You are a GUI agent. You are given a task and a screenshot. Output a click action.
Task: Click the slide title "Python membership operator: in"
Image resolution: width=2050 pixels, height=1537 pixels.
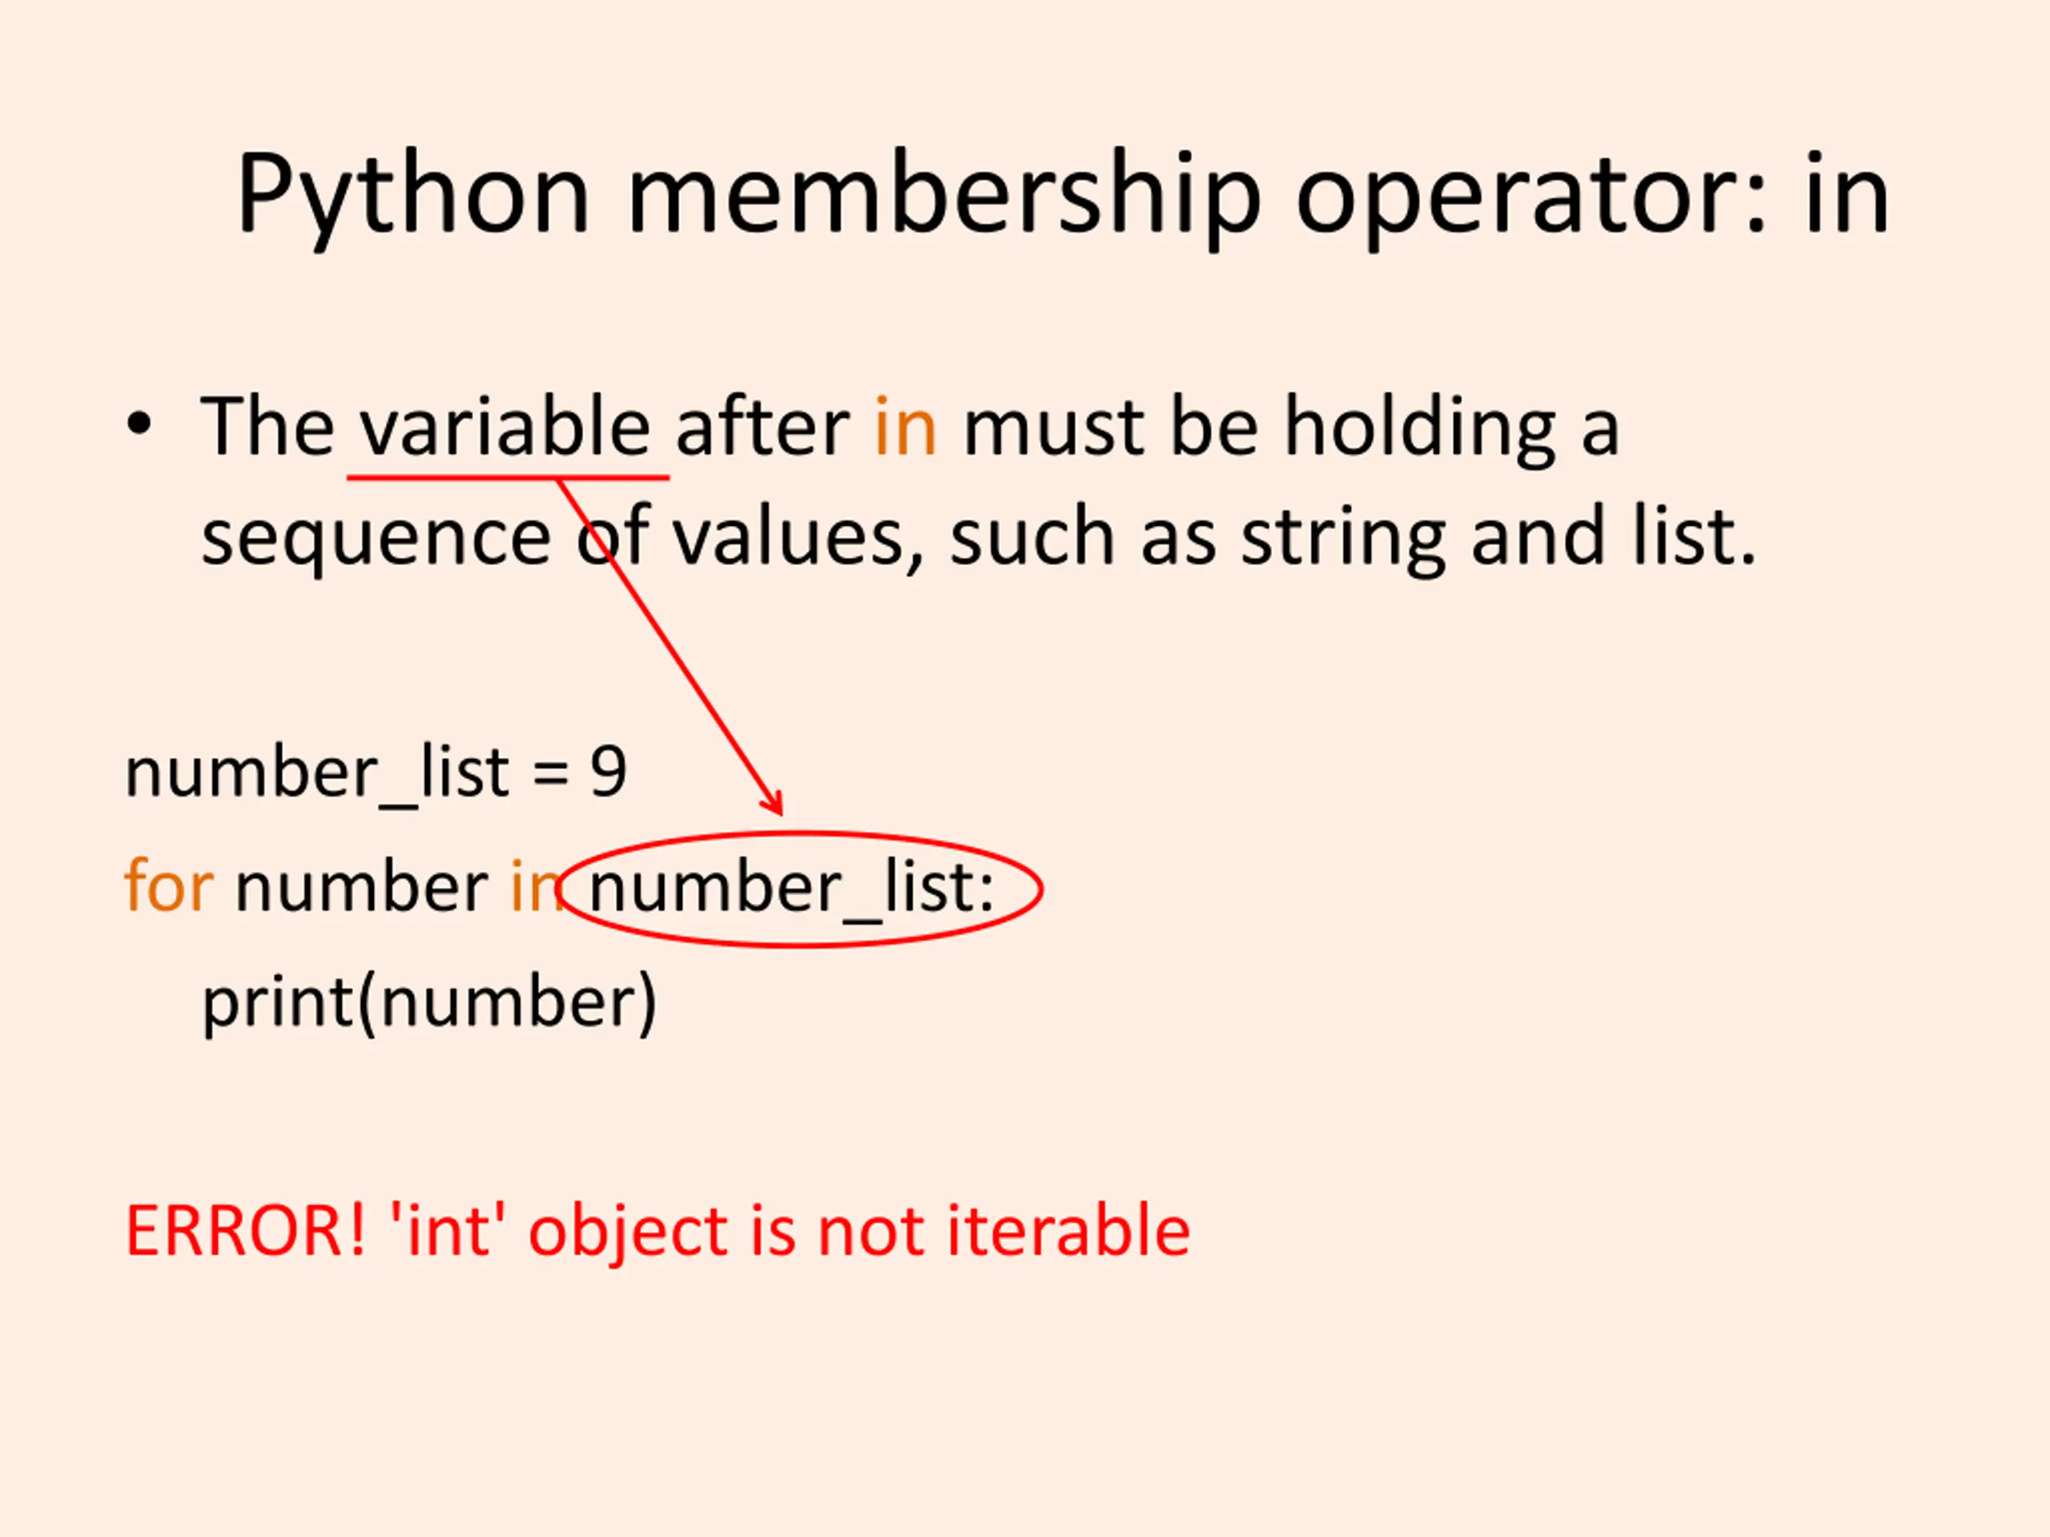pyautogui.click(x=1062, y=195)
